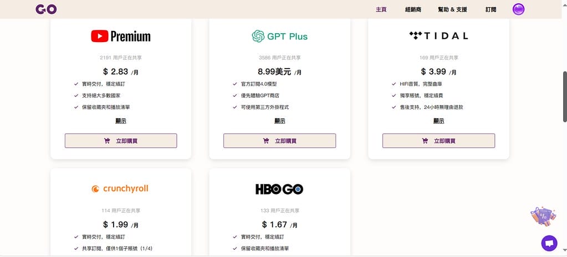Expand 顯示 under YouTube Premium
The height and width of the screenshot is (257, 567).
[121, 121]
